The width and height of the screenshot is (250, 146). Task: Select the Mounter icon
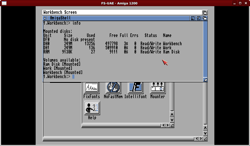(x=158, y=88)
